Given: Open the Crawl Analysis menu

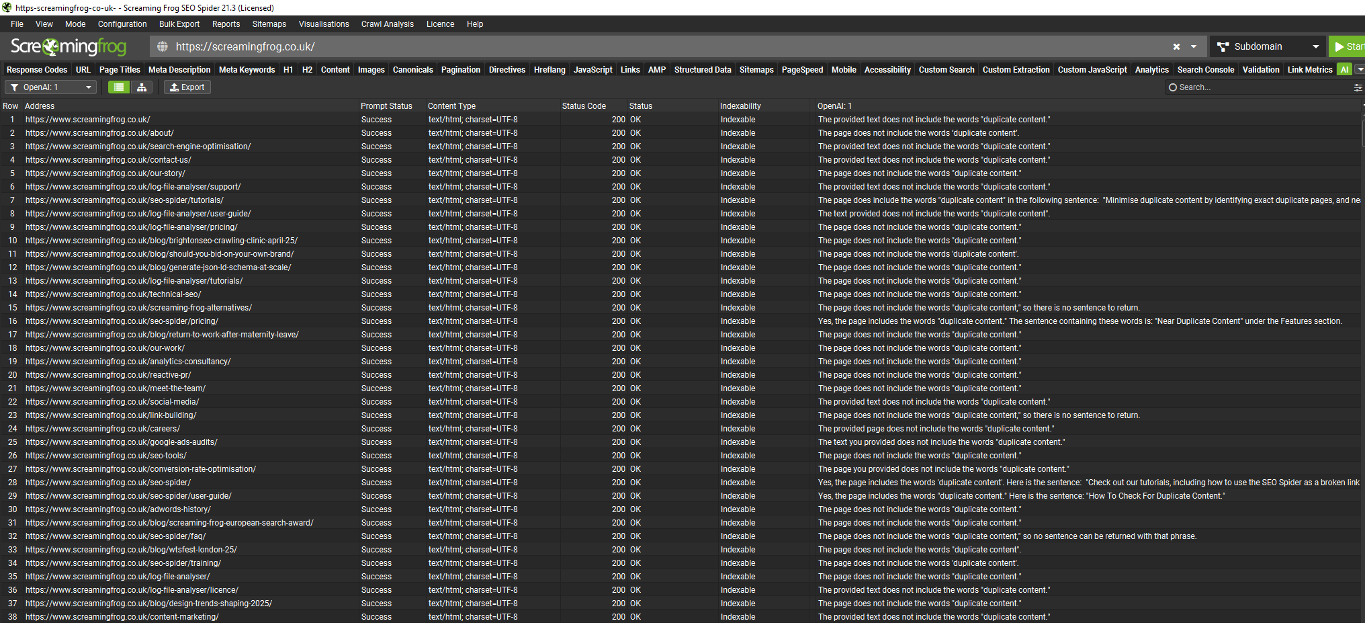Looking at the screenshot, I should point(388,24).
